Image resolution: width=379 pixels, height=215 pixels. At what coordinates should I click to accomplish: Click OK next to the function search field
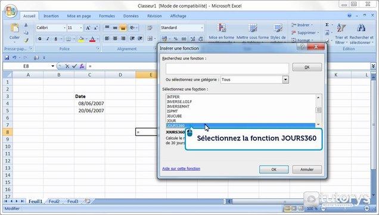click(307, 67)
